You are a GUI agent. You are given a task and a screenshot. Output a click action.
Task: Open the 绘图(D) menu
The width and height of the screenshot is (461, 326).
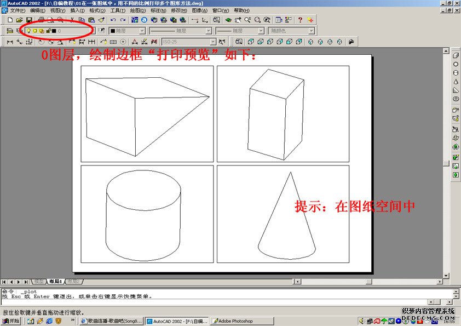coord(137,10)
